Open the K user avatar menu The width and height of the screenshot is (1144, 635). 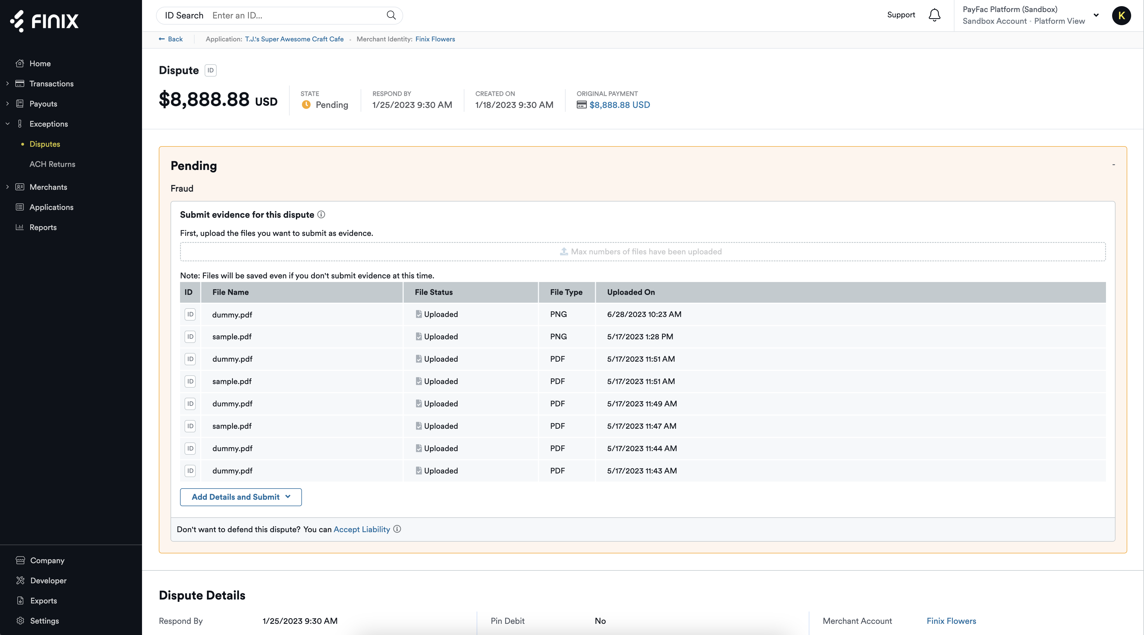(1121, 16)
